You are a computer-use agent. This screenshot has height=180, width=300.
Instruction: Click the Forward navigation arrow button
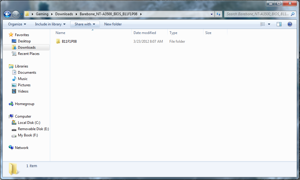pyautogui.click(x=16, y=14)
